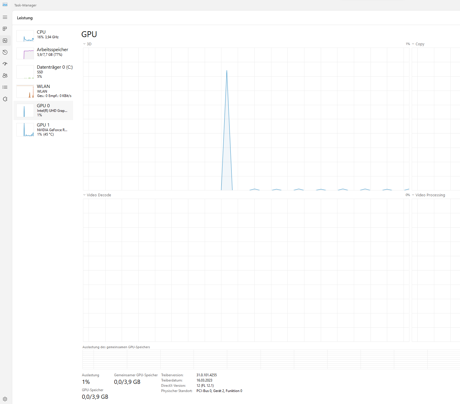The width and height of the screenshot is (460, 404).
Task: Click the Physischer Standort label
Action: tap(177, 391)
